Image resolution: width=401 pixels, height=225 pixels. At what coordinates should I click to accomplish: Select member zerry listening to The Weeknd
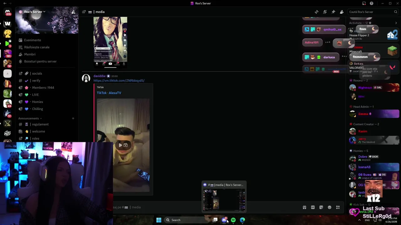[x=374, y=140]
